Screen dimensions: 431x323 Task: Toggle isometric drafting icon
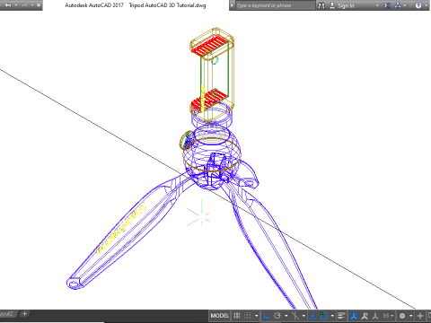(x=295, y=316)
